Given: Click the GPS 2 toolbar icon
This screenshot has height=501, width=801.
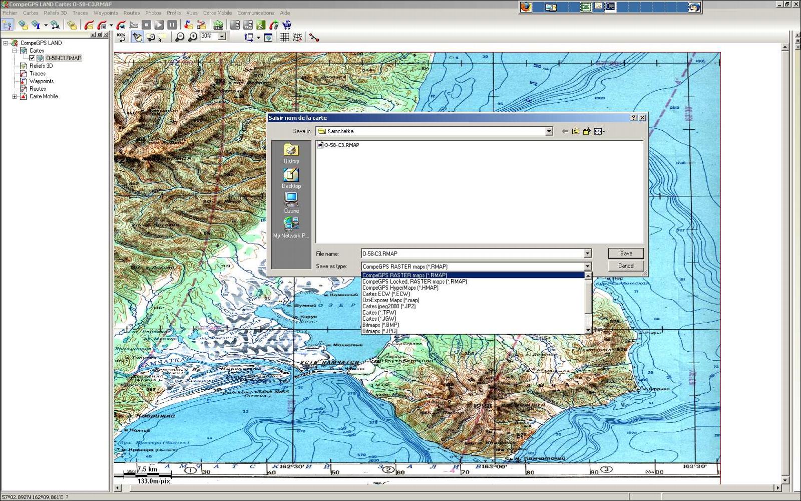Looking at the screenshot, I should click(x=248, y=25).
